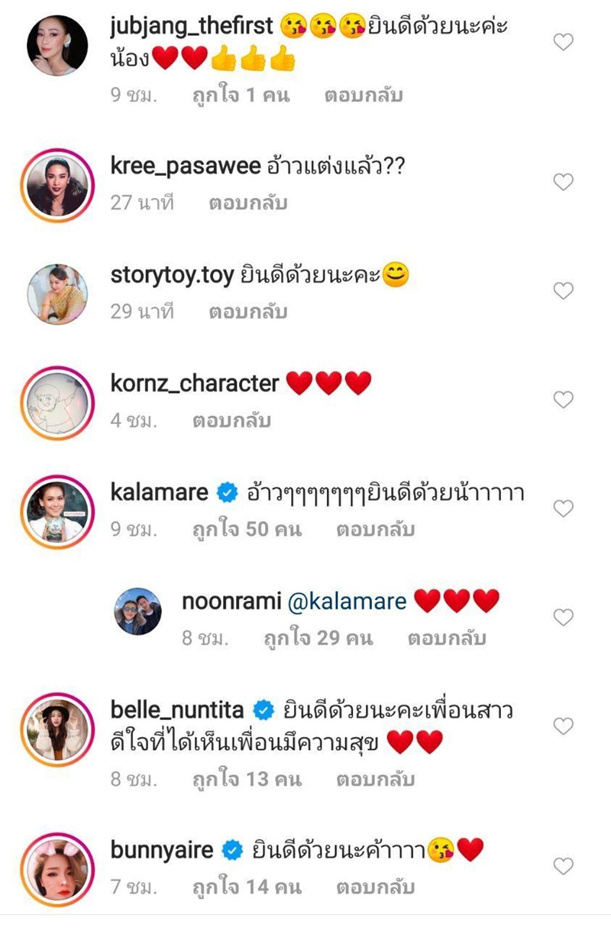The width and height of the screenshot is (611, 928).
Task: Open the belle_nuntita username link
Action: click(x=177, y=710)
